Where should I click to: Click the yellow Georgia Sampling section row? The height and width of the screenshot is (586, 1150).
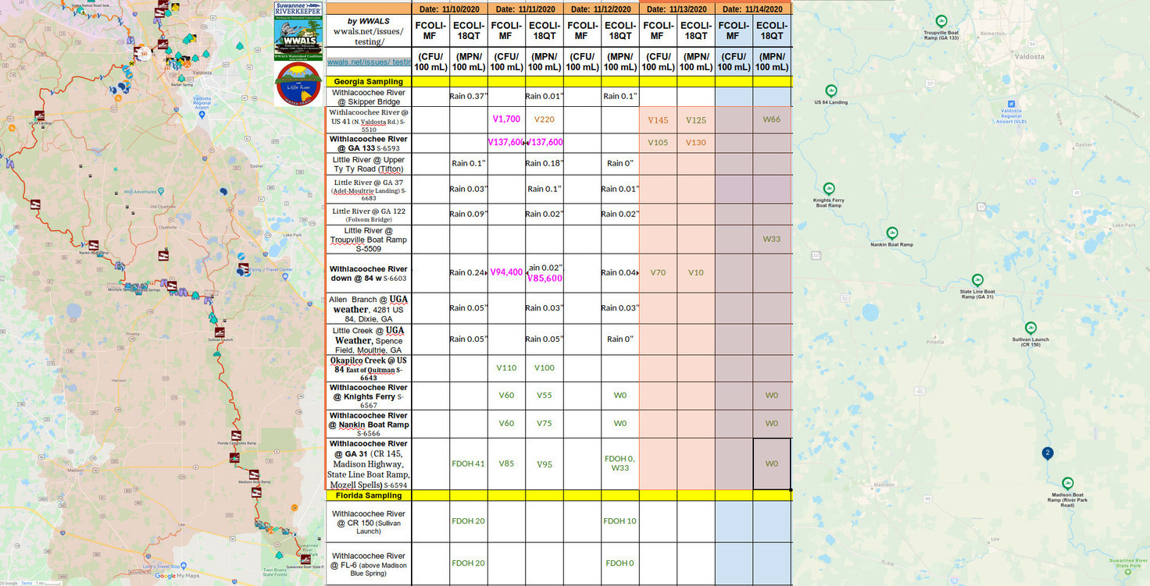click(x=559, y=81)
